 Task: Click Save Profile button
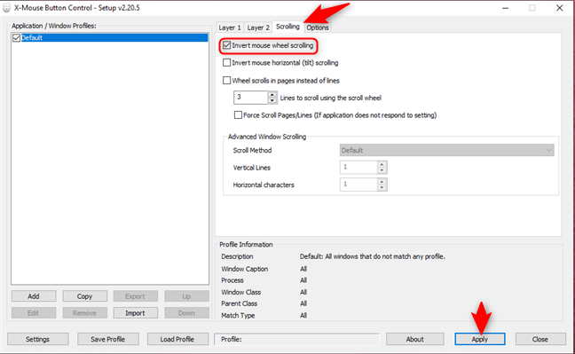tap(108, 339)
